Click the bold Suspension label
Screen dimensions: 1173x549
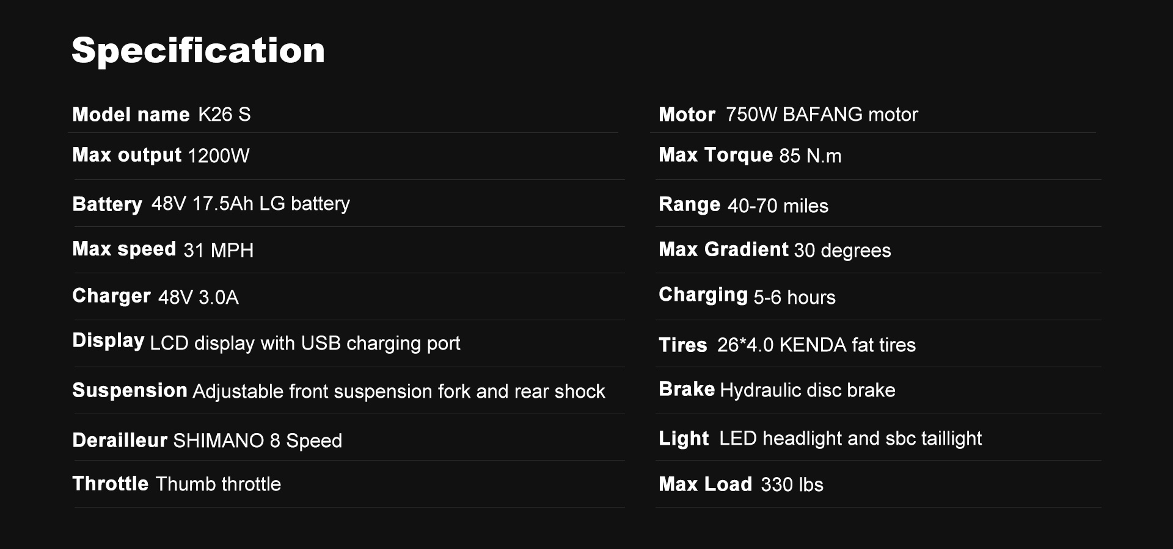[130, 390]
